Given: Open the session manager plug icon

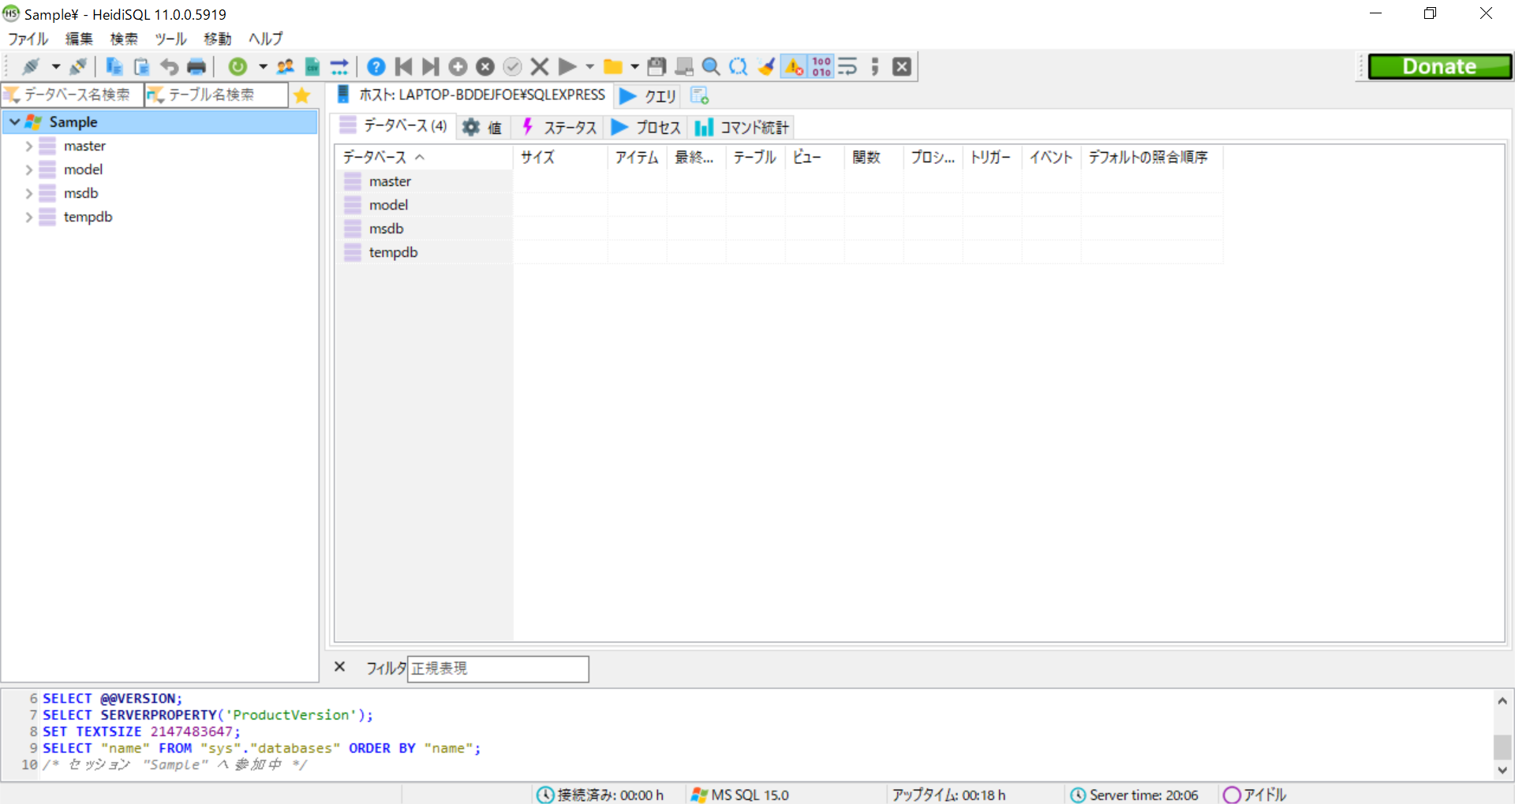Looking at the screenshot, I should [32, 67].
